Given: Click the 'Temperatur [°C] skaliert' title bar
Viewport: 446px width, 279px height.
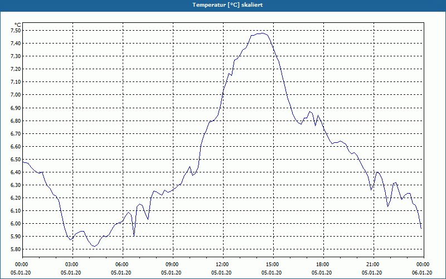Looking at the screenshot, I should point(223,5).
